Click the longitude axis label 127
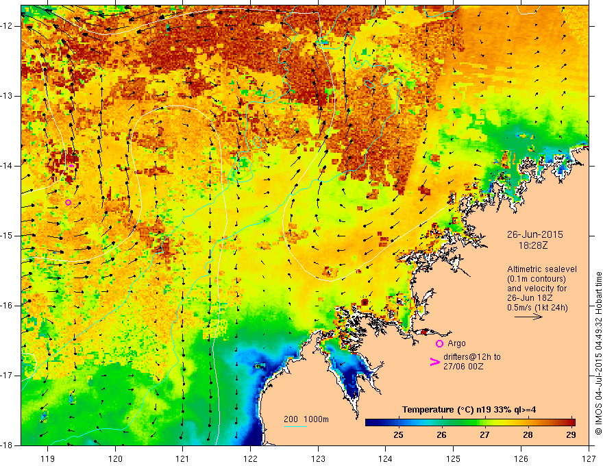 (589, 458)
